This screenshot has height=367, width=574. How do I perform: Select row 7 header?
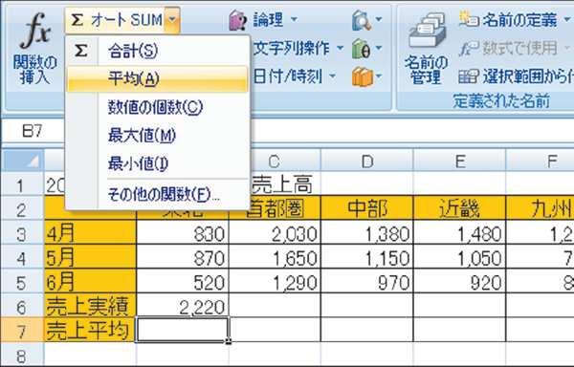[22, 332]
